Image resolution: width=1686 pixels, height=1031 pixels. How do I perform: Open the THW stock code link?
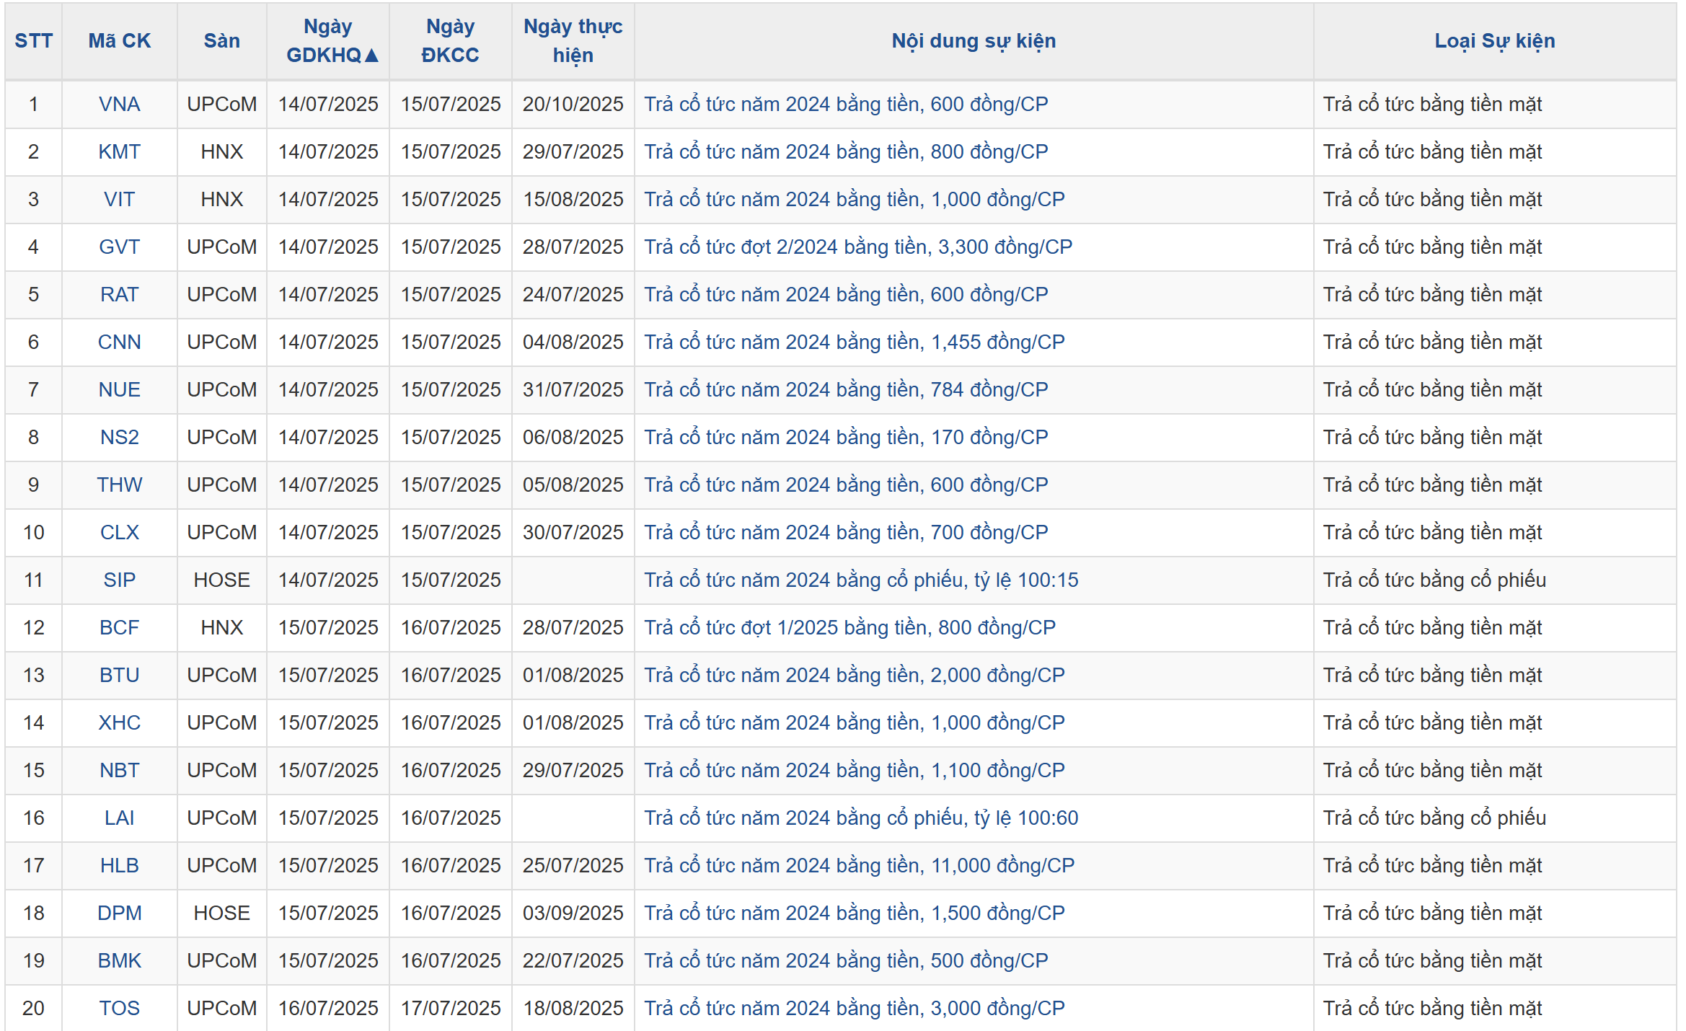pos(119,485)
